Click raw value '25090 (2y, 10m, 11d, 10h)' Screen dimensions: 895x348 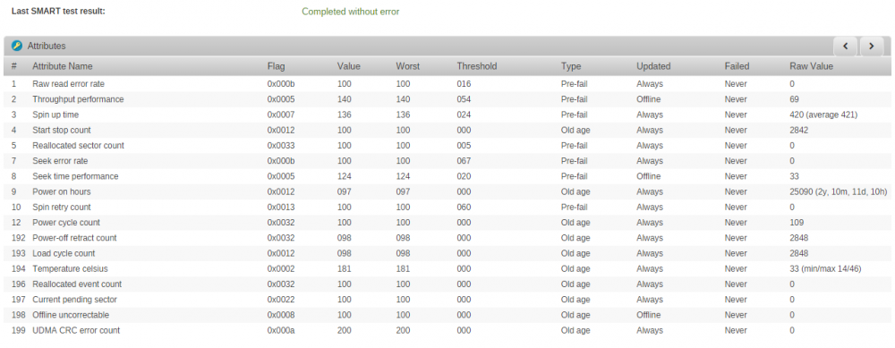(838, 191)
